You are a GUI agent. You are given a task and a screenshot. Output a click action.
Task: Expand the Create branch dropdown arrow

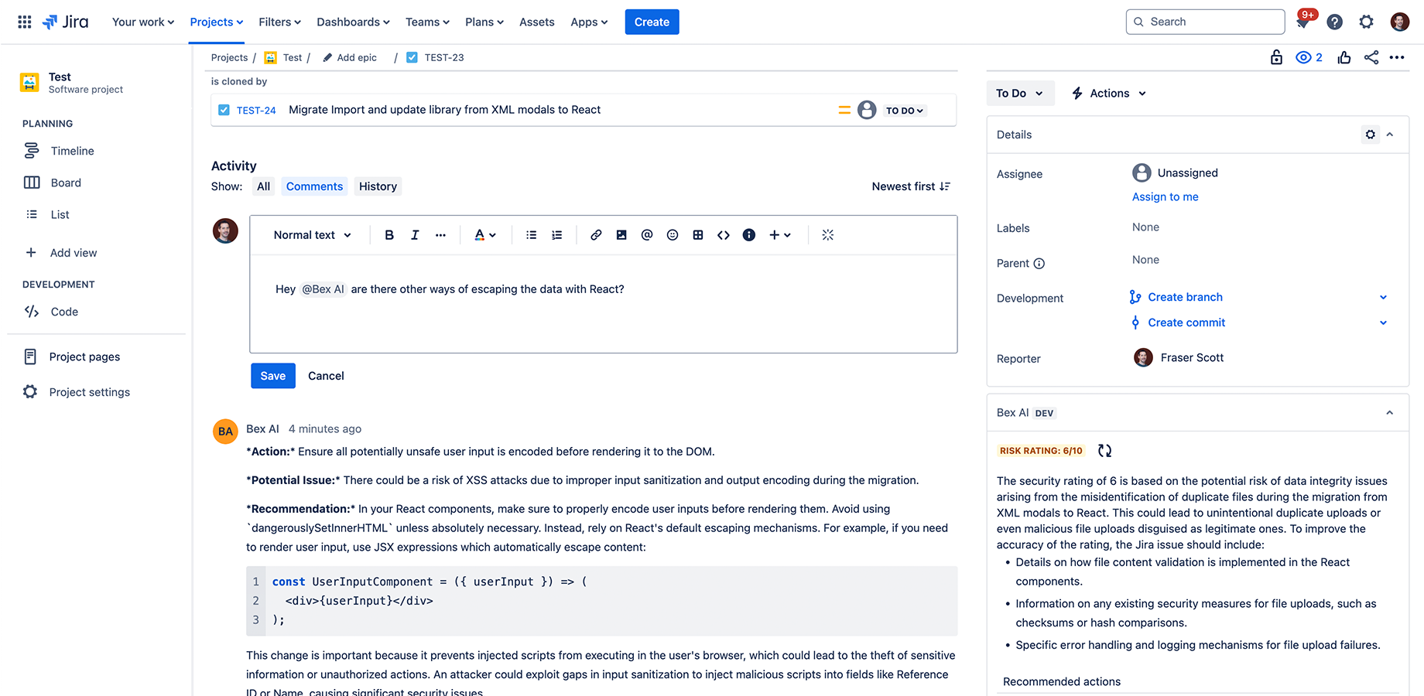(1384, 298)
